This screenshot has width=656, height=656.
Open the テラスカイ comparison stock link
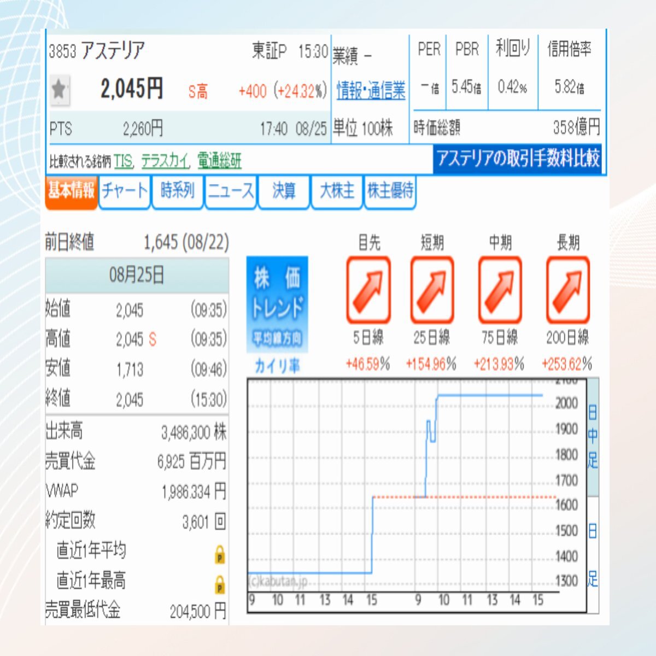[x=166, y=160]
